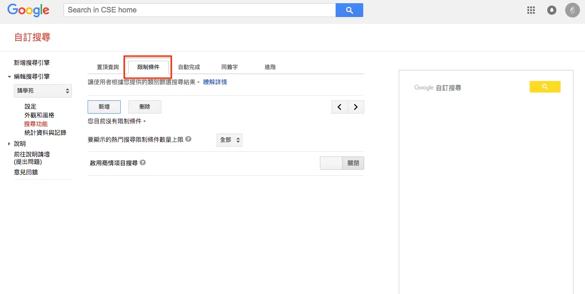The height and width of the screenshot is (294, 585).
Task: Click the Google logo
Action: [x=28, y=10]
